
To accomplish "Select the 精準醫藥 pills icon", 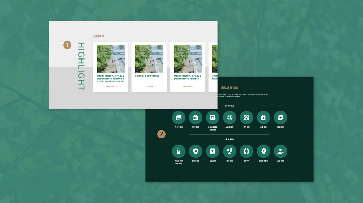I will [230, 151].
